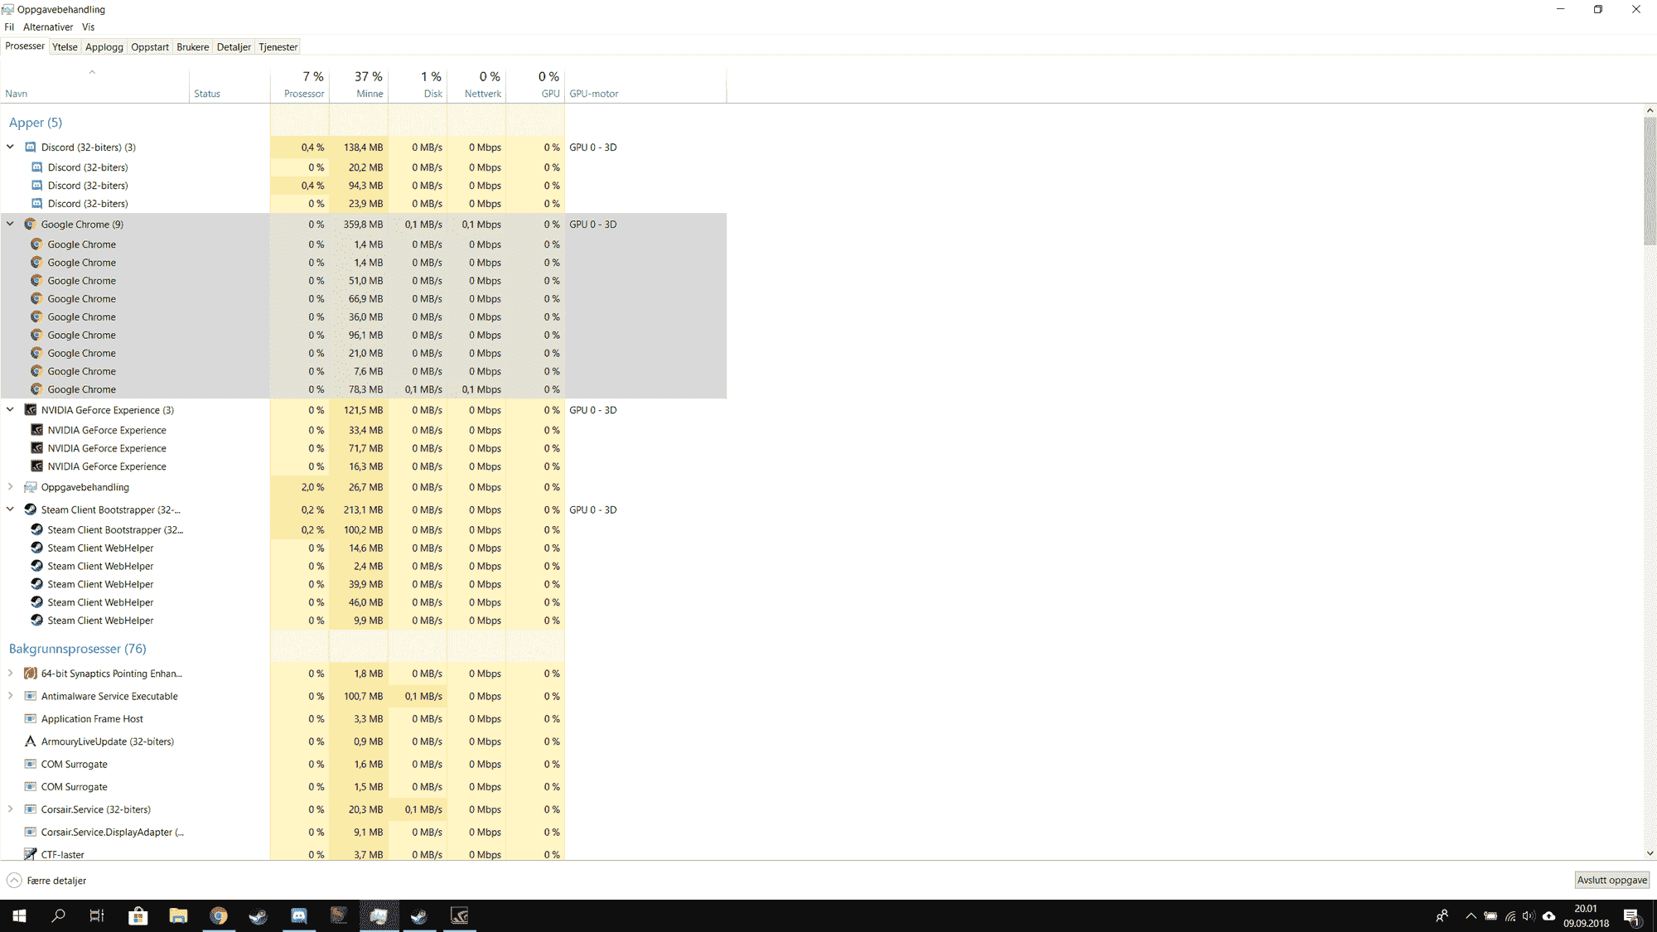Viewport: 1657px width, 932px height.
Task: Click the Avslutt oppgave button
Action: pyautogui.click(x=1611, y=880)
